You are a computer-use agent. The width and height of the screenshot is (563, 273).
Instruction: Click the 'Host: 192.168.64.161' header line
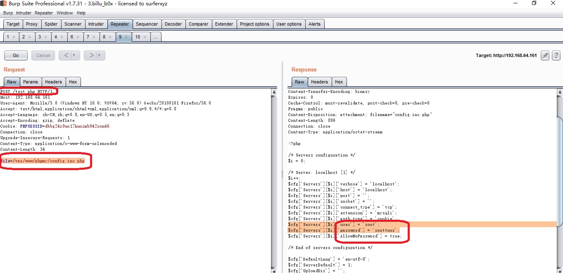tap(25, 97)
